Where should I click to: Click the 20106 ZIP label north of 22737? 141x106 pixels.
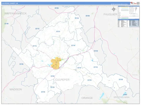pyautogui.click(x=57, y=8)
